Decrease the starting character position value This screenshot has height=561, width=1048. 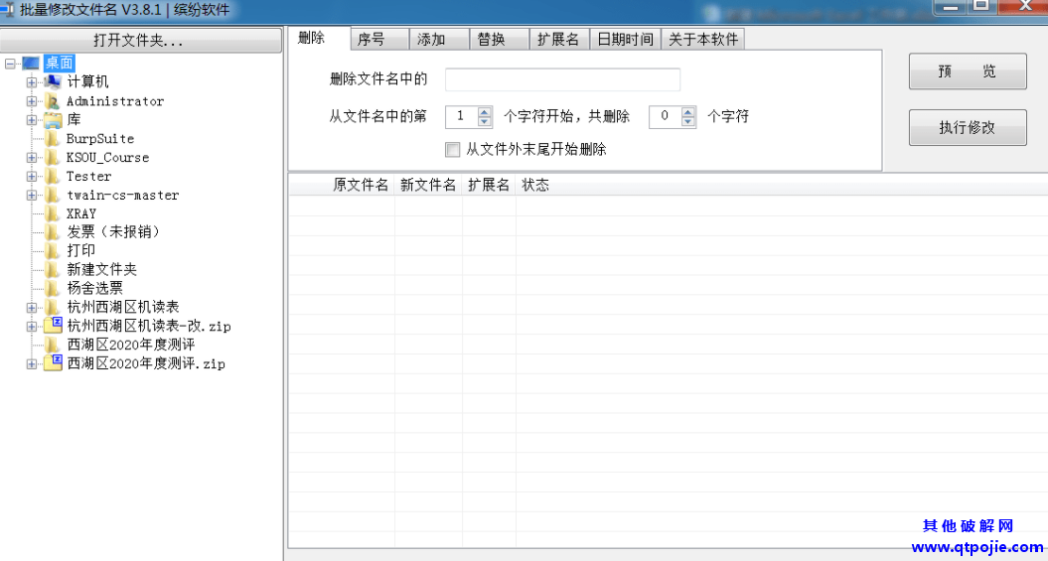[x=485, y=121]
